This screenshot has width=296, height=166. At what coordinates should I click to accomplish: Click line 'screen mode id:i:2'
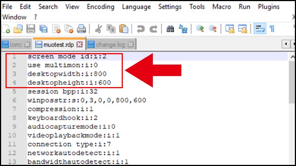click(x=67, y=56)
